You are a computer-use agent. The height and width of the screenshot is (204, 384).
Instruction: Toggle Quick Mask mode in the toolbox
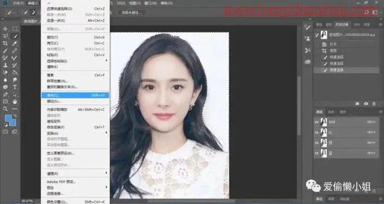click(x=5, y=132)
